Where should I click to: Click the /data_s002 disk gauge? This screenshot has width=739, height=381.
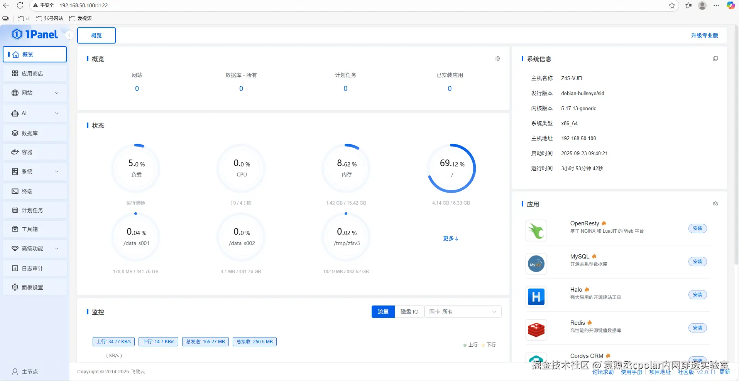coord(242,237)
